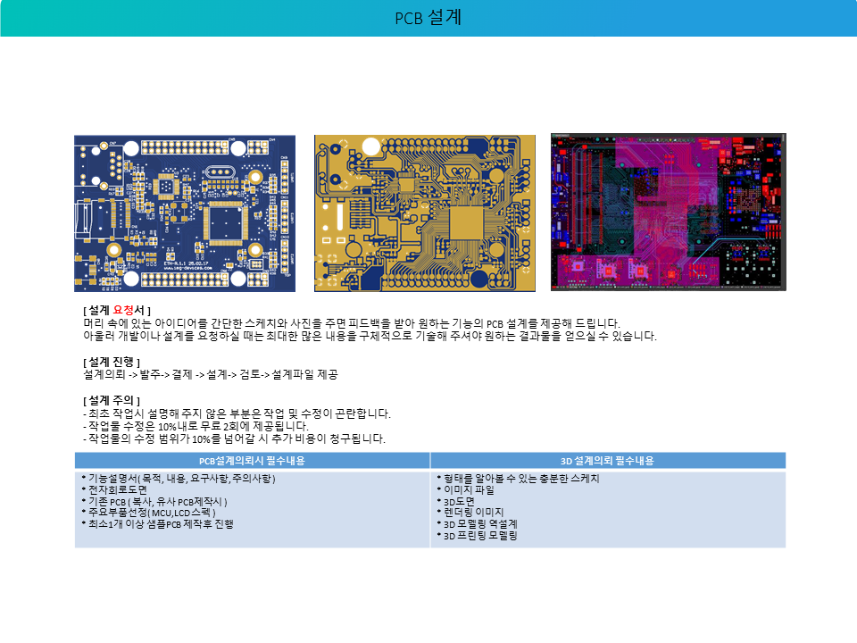Click the '3D 설계의뢰 필수내용' table header
This screenshot has width=857, height=643.
(608, 461)
